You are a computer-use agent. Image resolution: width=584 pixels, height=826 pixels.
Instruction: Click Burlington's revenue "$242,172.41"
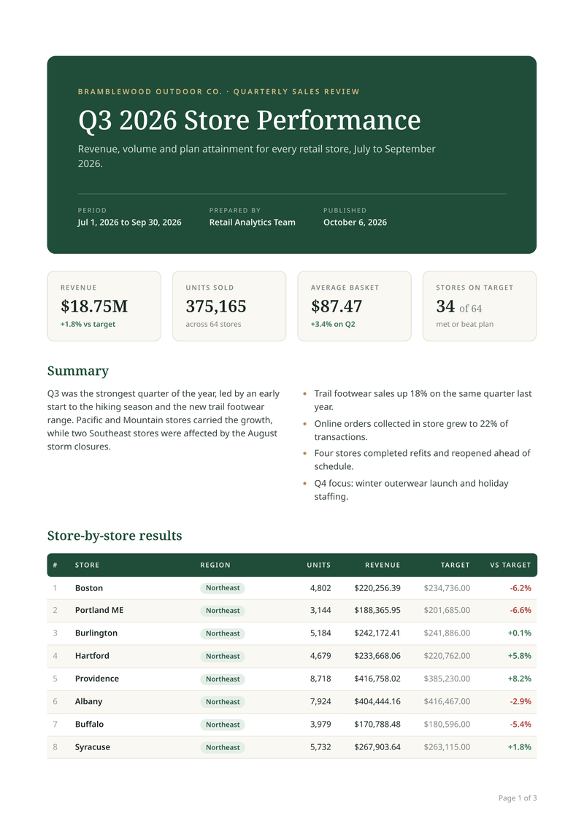tap(377, 633)
